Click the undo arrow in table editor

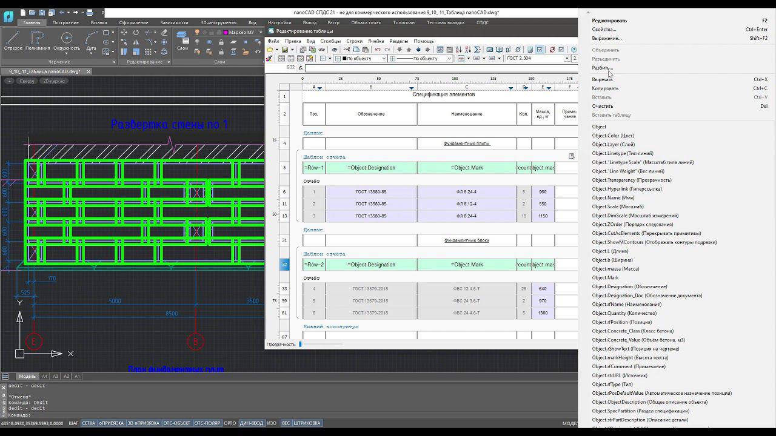pyautogui.click(x=378, y=50)
